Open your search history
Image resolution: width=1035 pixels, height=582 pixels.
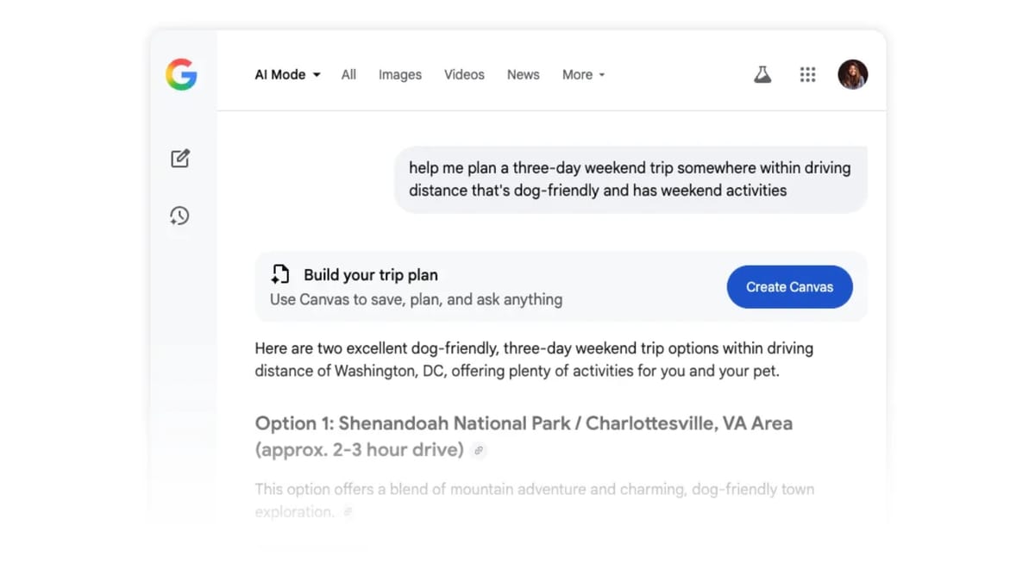point(179,216)
